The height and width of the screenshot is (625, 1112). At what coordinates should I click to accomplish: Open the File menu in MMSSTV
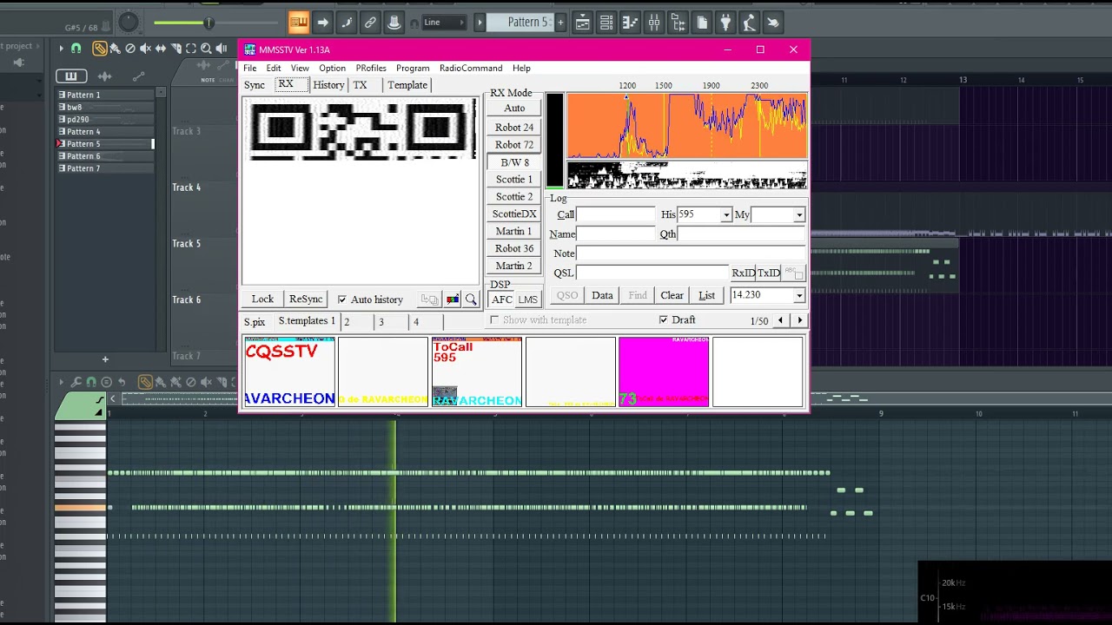tap(249, 68)
